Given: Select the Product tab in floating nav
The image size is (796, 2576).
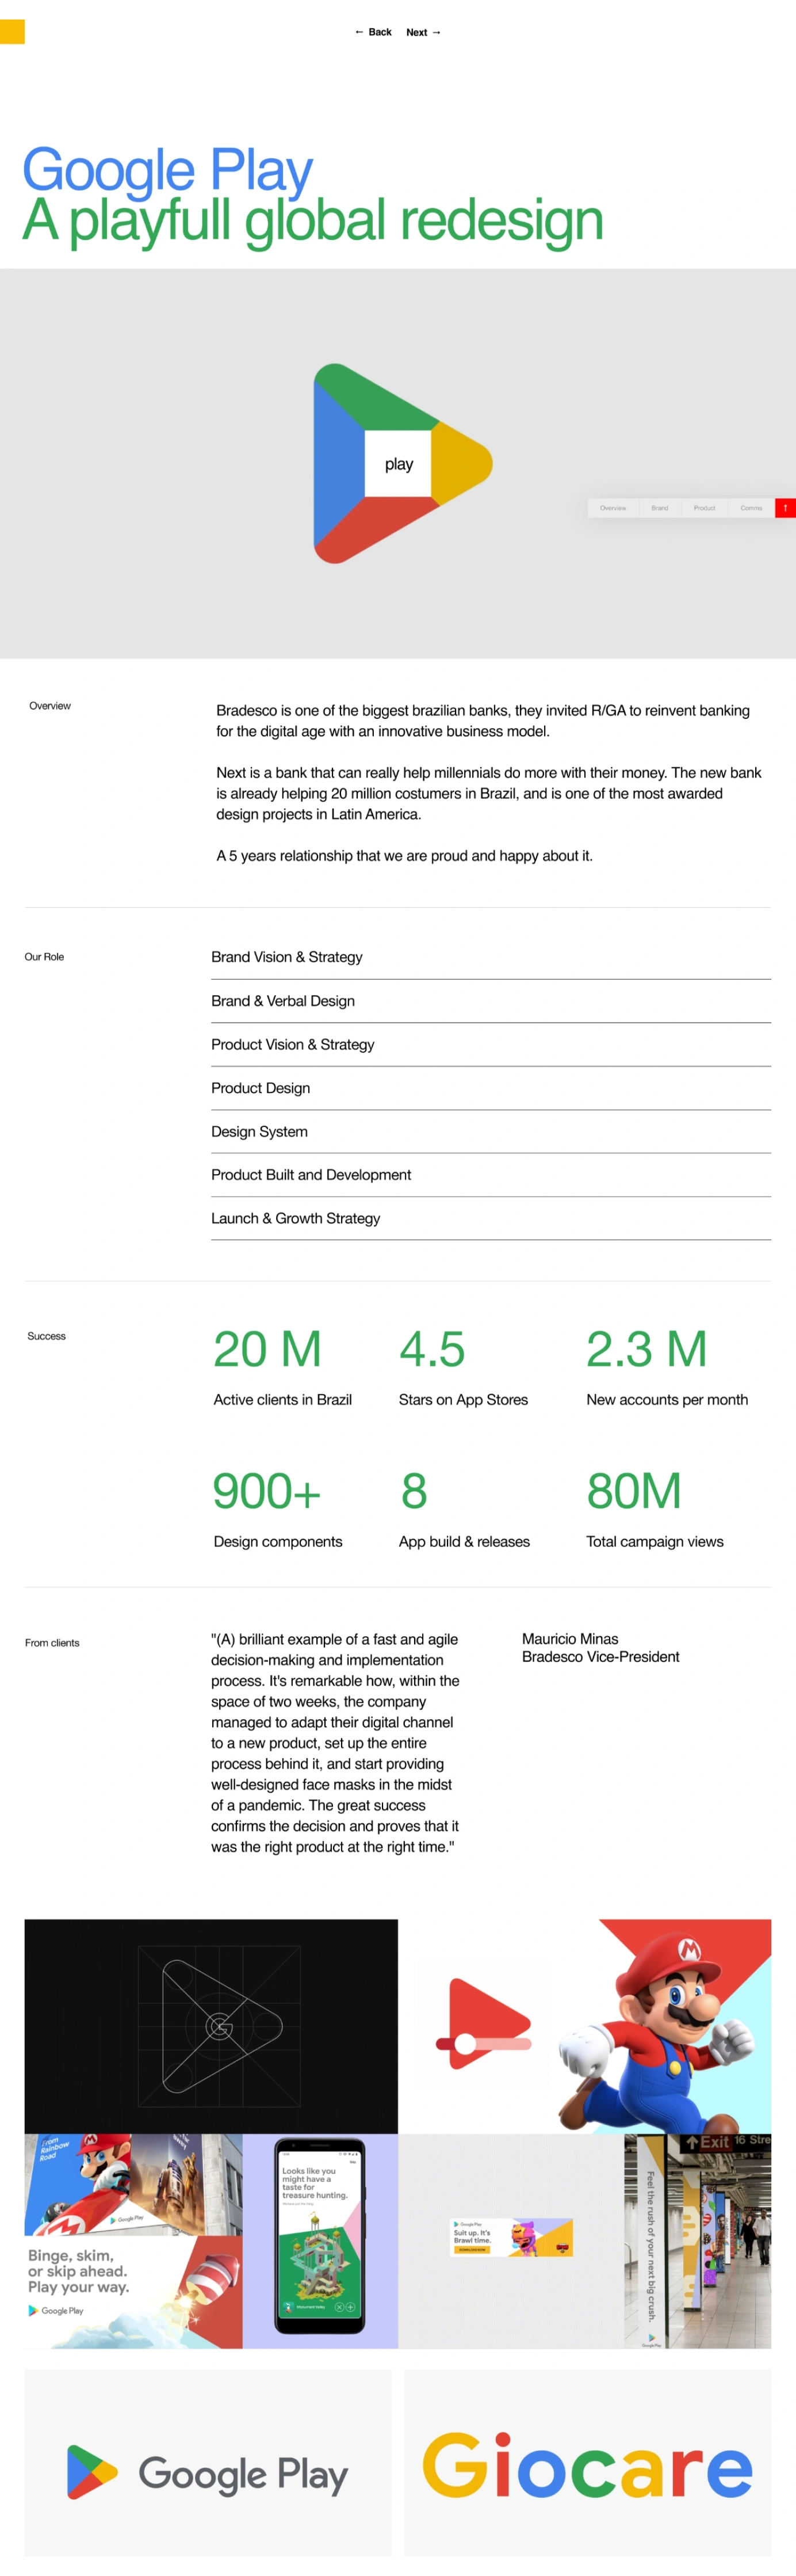Looking at the screenshot, I should [705, 508].
